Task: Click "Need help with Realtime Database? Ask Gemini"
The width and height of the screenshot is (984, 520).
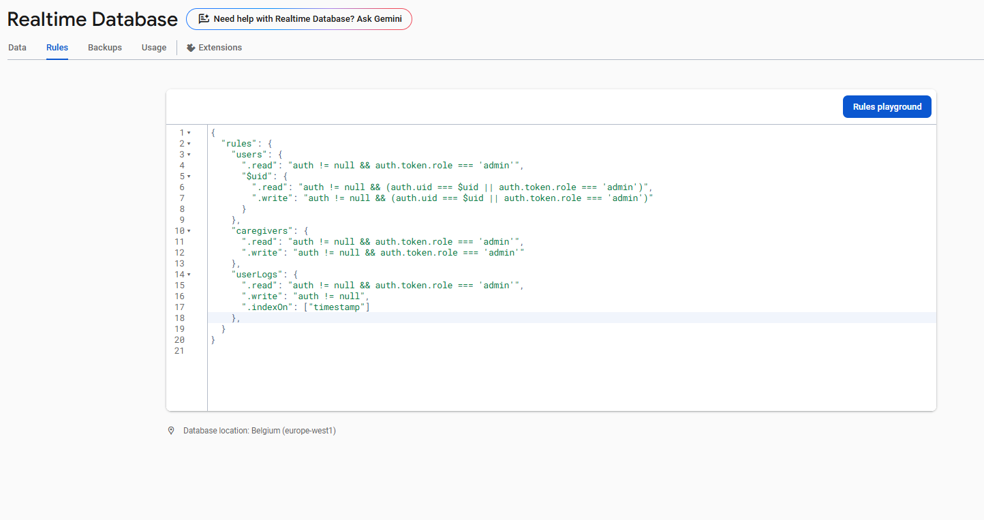Action: [298, 19]
